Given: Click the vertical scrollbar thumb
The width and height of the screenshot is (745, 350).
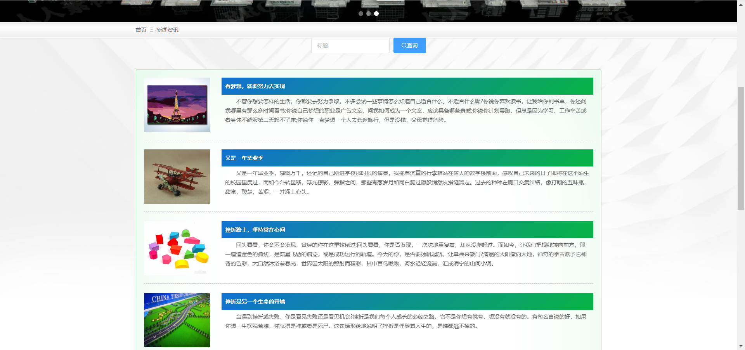Looking at the screenshot, I should click(741, 147).
